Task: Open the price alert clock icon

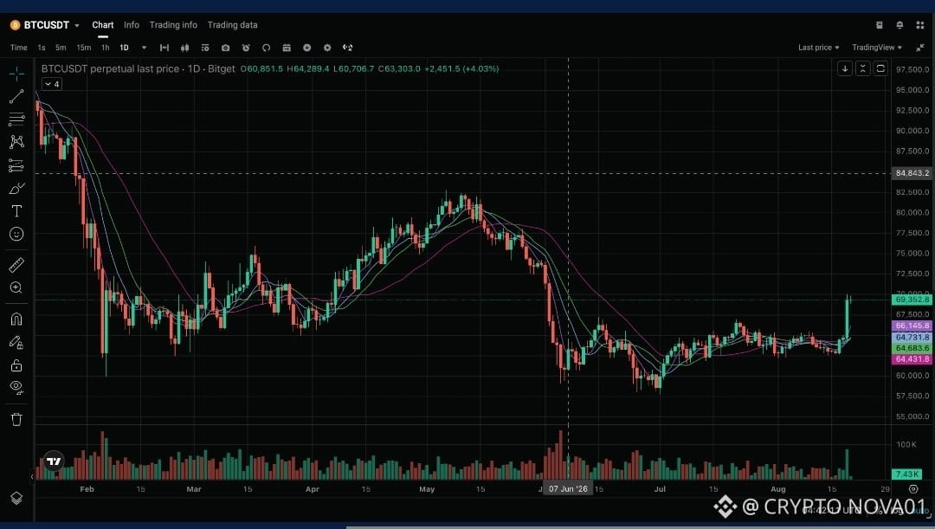Action: click(x=246, y=48)
